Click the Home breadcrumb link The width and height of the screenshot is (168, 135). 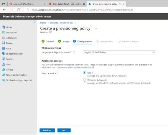click(43, 23)
